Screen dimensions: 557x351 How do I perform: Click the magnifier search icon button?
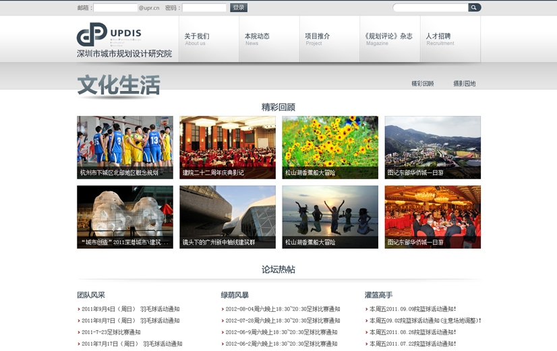(x=474, y=7)
